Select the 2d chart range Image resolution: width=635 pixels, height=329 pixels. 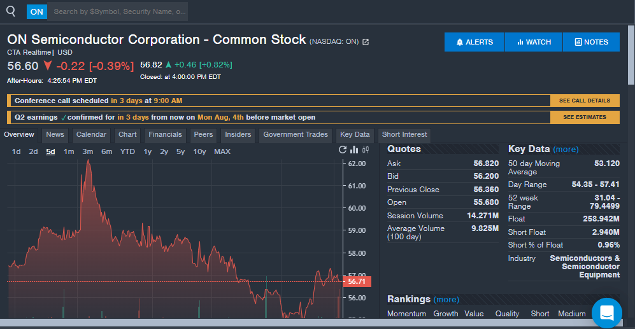click(33, 151)
